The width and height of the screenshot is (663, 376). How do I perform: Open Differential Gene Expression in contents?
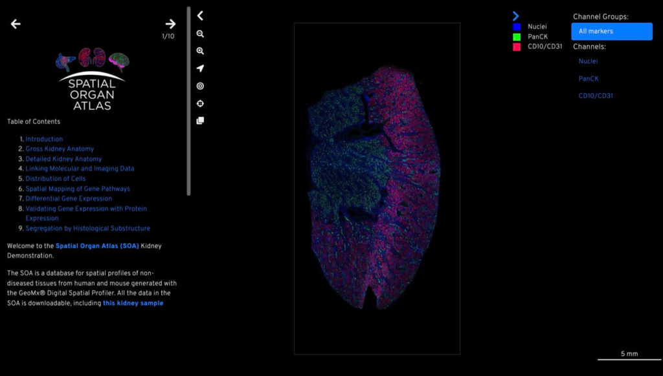[x=69, y=199]
